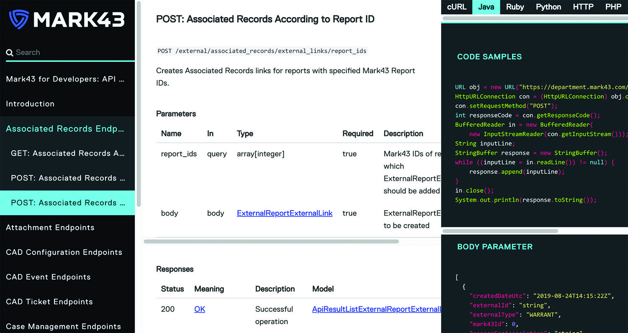Switch to the Python code tab
This screenshot has height=333, width=628.
pyautogui.click(x=548, y=7)
